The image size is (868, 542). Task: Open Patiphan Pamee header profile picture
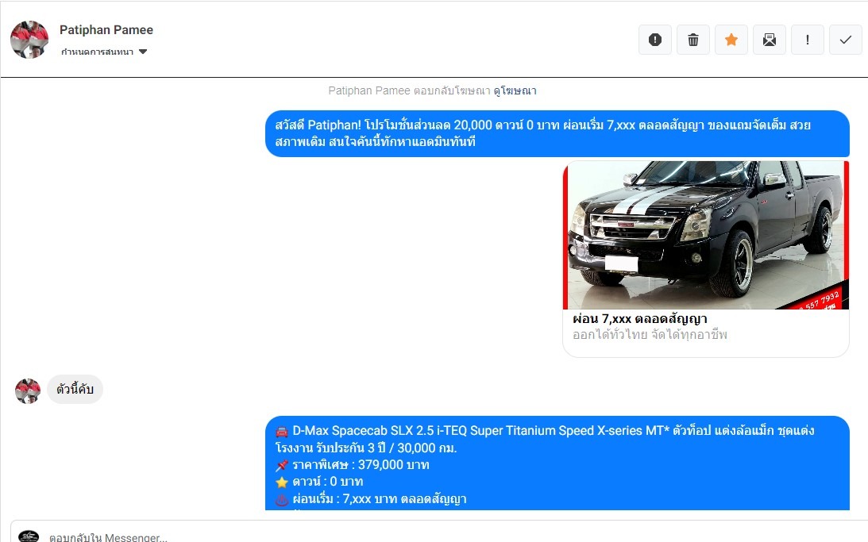coord(29,40)
